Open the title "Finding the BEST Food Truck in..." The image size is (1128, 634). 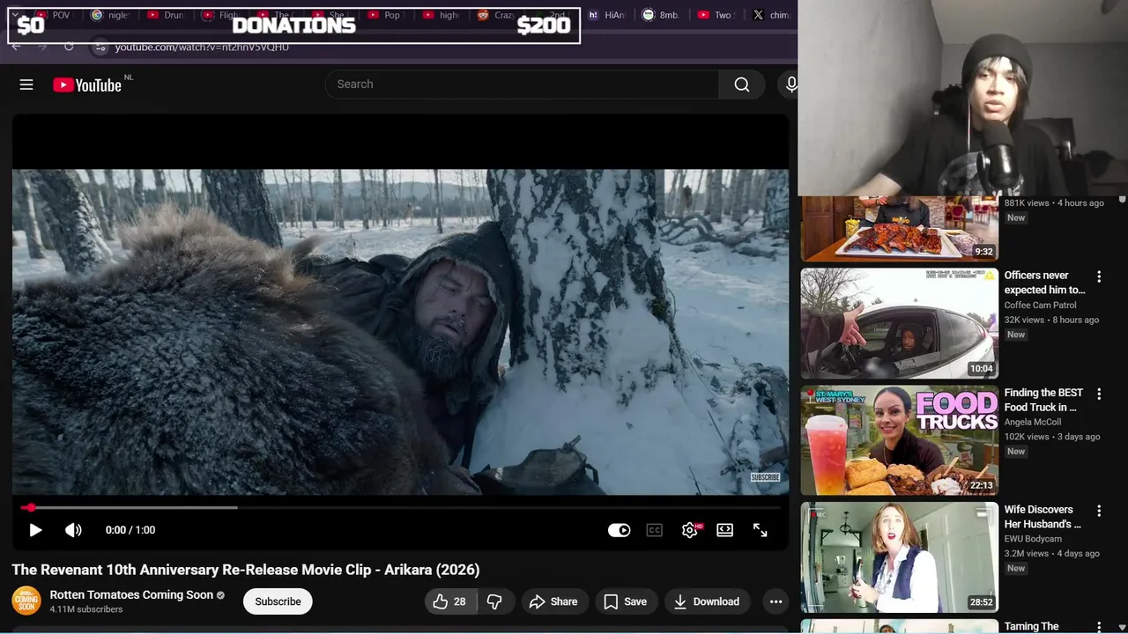(x=1044, y=400)
